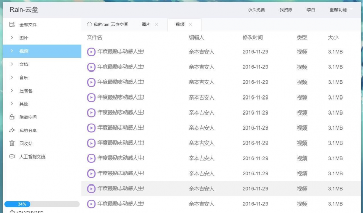Expand the 压缩包 category chevron
The image size is (363, 213).
click(x=11, y=91)
